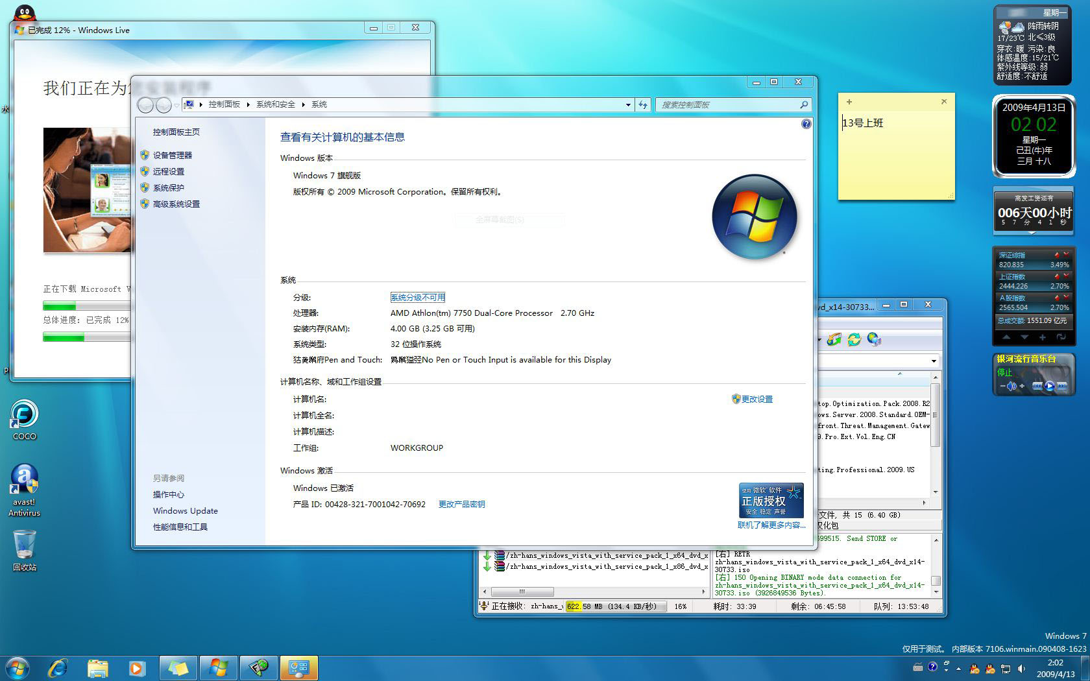
Task: Open 远程设置 in the sidebar
Action: point(169,171)
